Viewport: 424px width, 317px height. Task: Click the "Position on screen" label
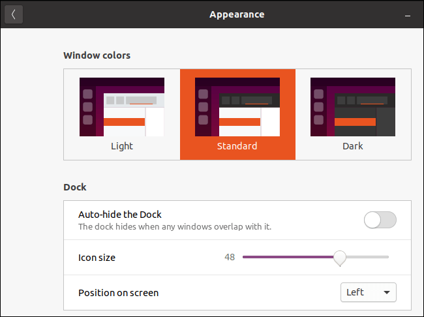pos(118,292)
